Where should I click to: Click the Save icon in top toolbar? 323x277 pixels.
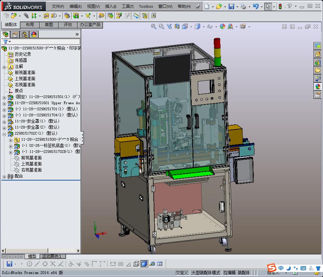231,6
